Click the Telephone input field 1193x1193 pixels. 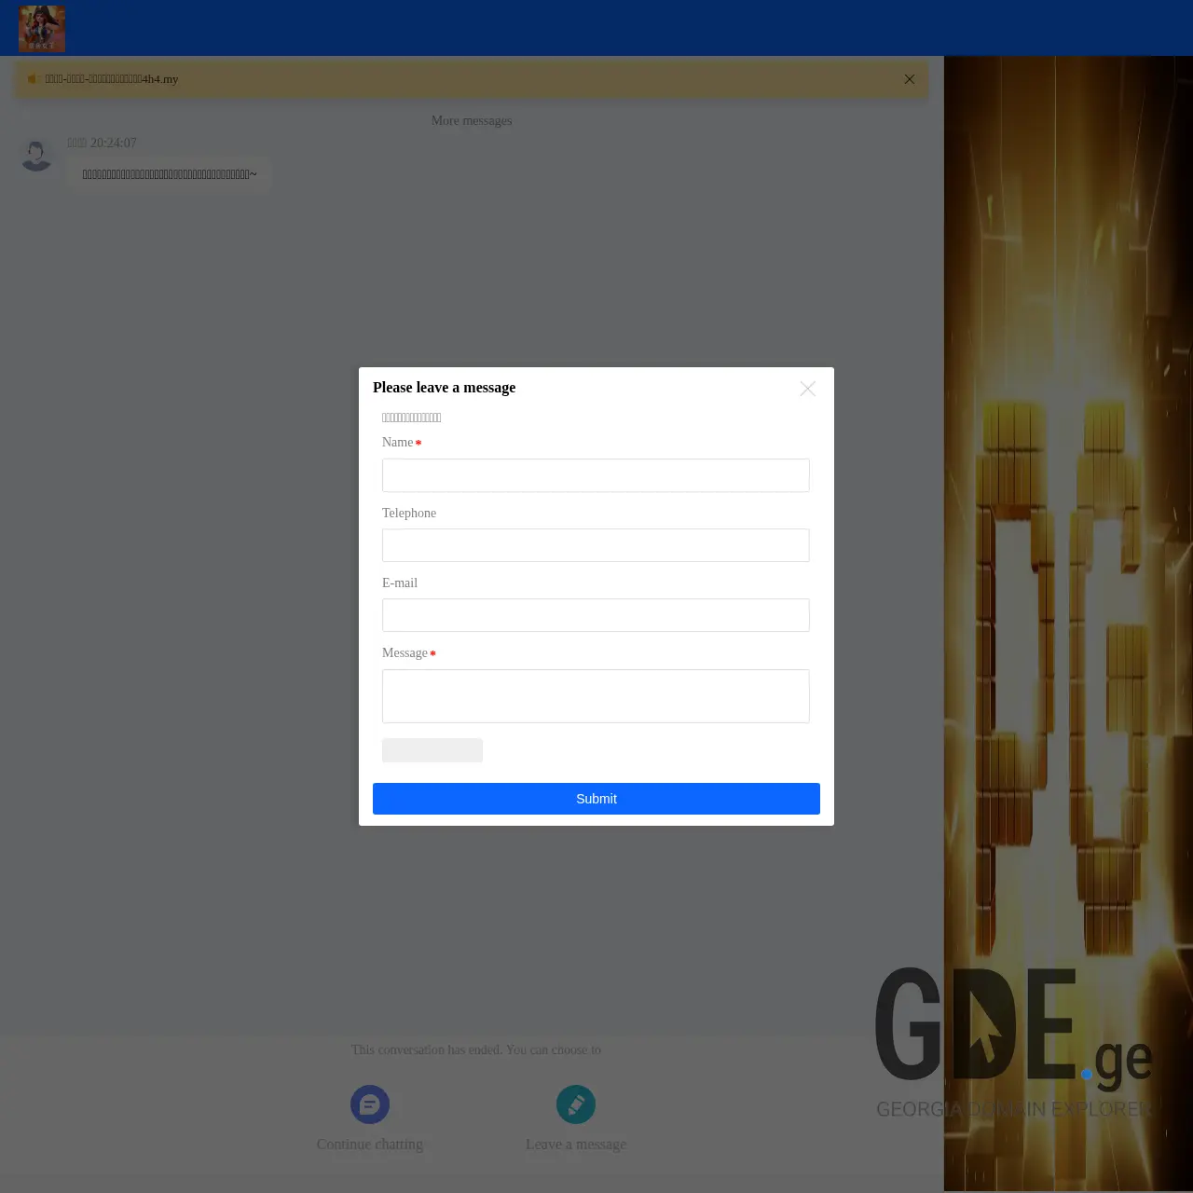[596, 545]
